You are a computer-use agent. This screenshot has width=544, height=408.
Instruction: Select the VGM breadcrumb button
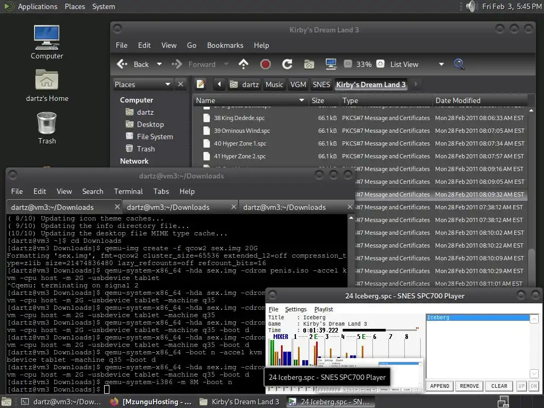click(x=298, y=84)
